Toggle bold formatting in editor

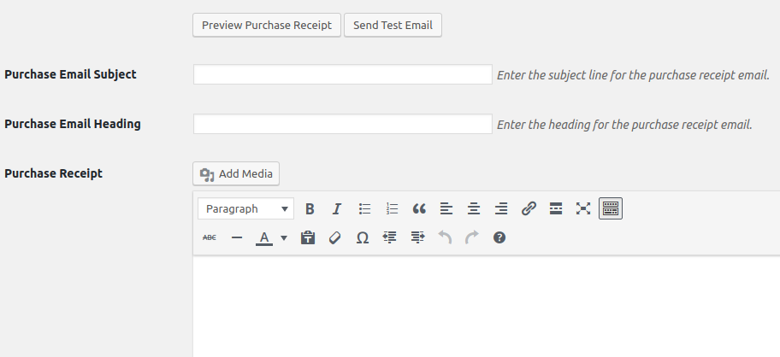(x=310, y=208)
